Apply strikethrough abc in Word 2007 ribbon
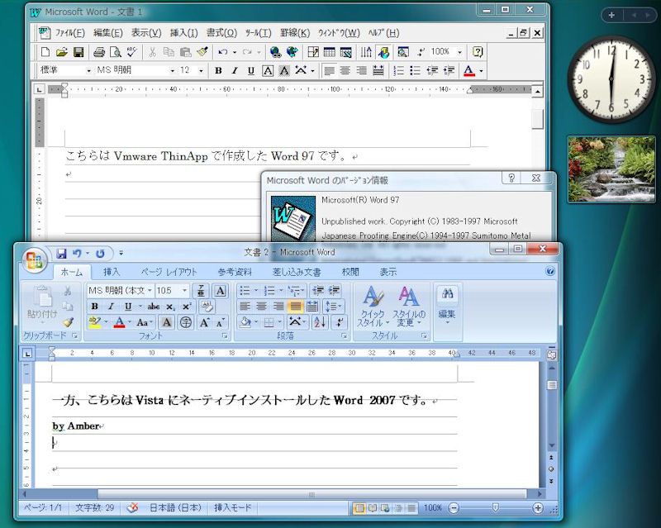Screen dimensions: 661x528 click(x=154, y=307)
